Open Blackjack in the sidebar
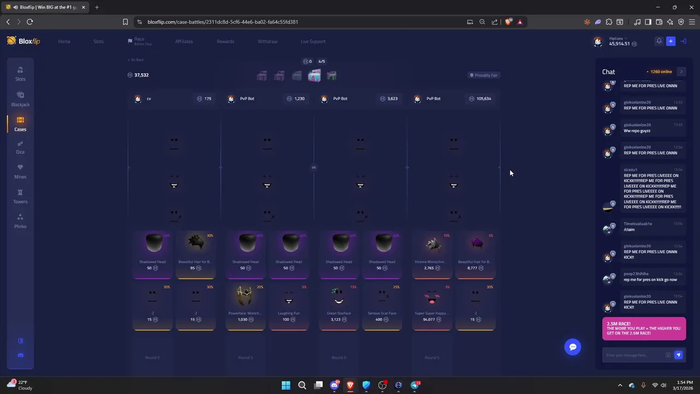Screen dimensions: 700x394 20,99
